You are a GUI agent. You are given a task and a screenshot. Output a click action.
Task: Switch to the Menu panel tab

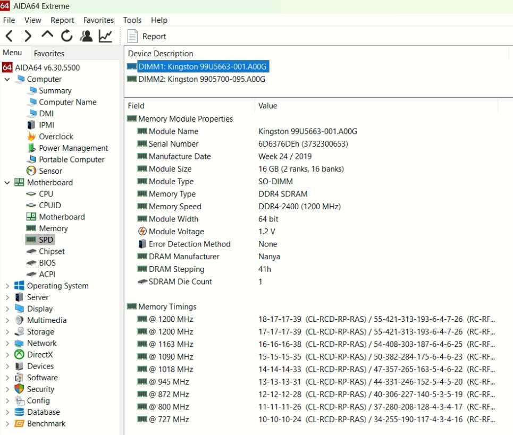point(12,53)
